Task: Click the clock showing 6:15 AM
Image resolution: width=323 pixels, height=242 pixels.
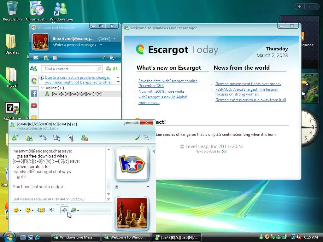Action: point(311,237)
